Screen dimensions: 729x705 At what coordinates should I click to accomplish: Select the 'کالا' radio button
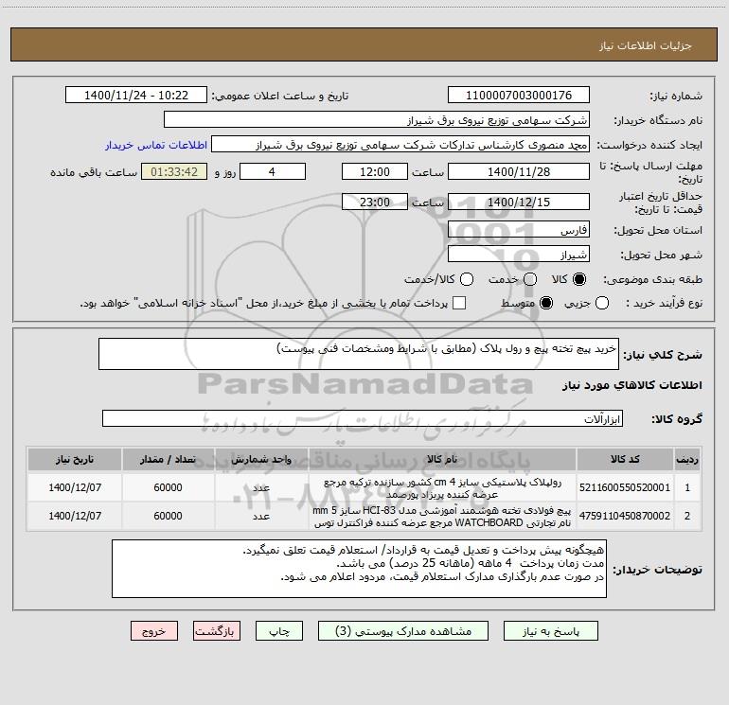pos(579,279)
